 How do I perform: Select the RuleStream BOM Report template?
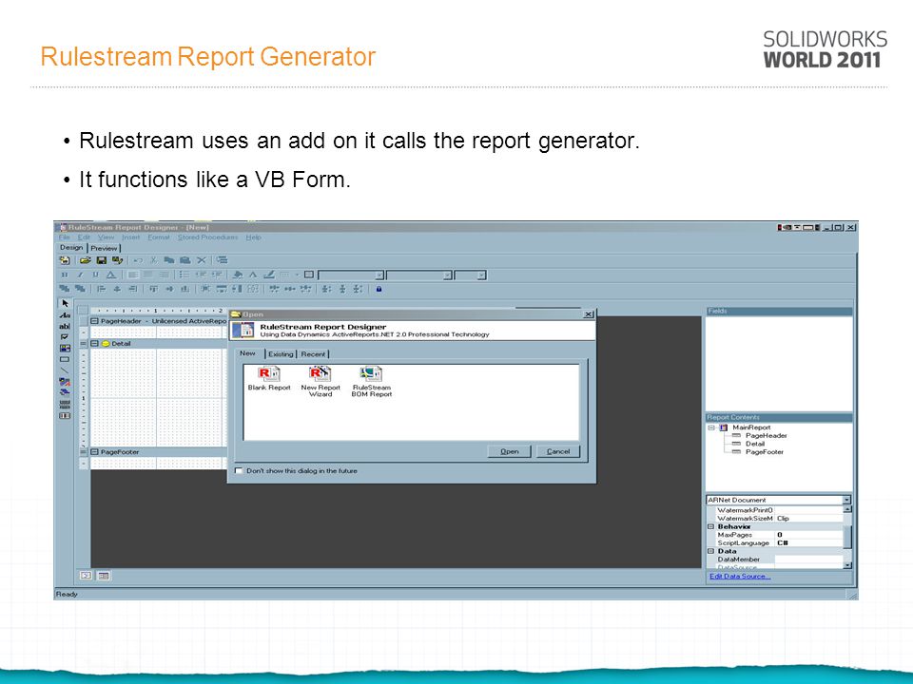coord(372,382)
